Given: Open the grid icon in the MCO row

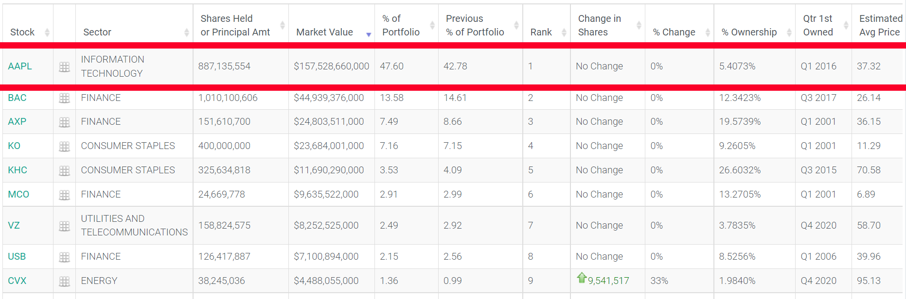Looking at the screenshot, I should (x=64, y=195).
